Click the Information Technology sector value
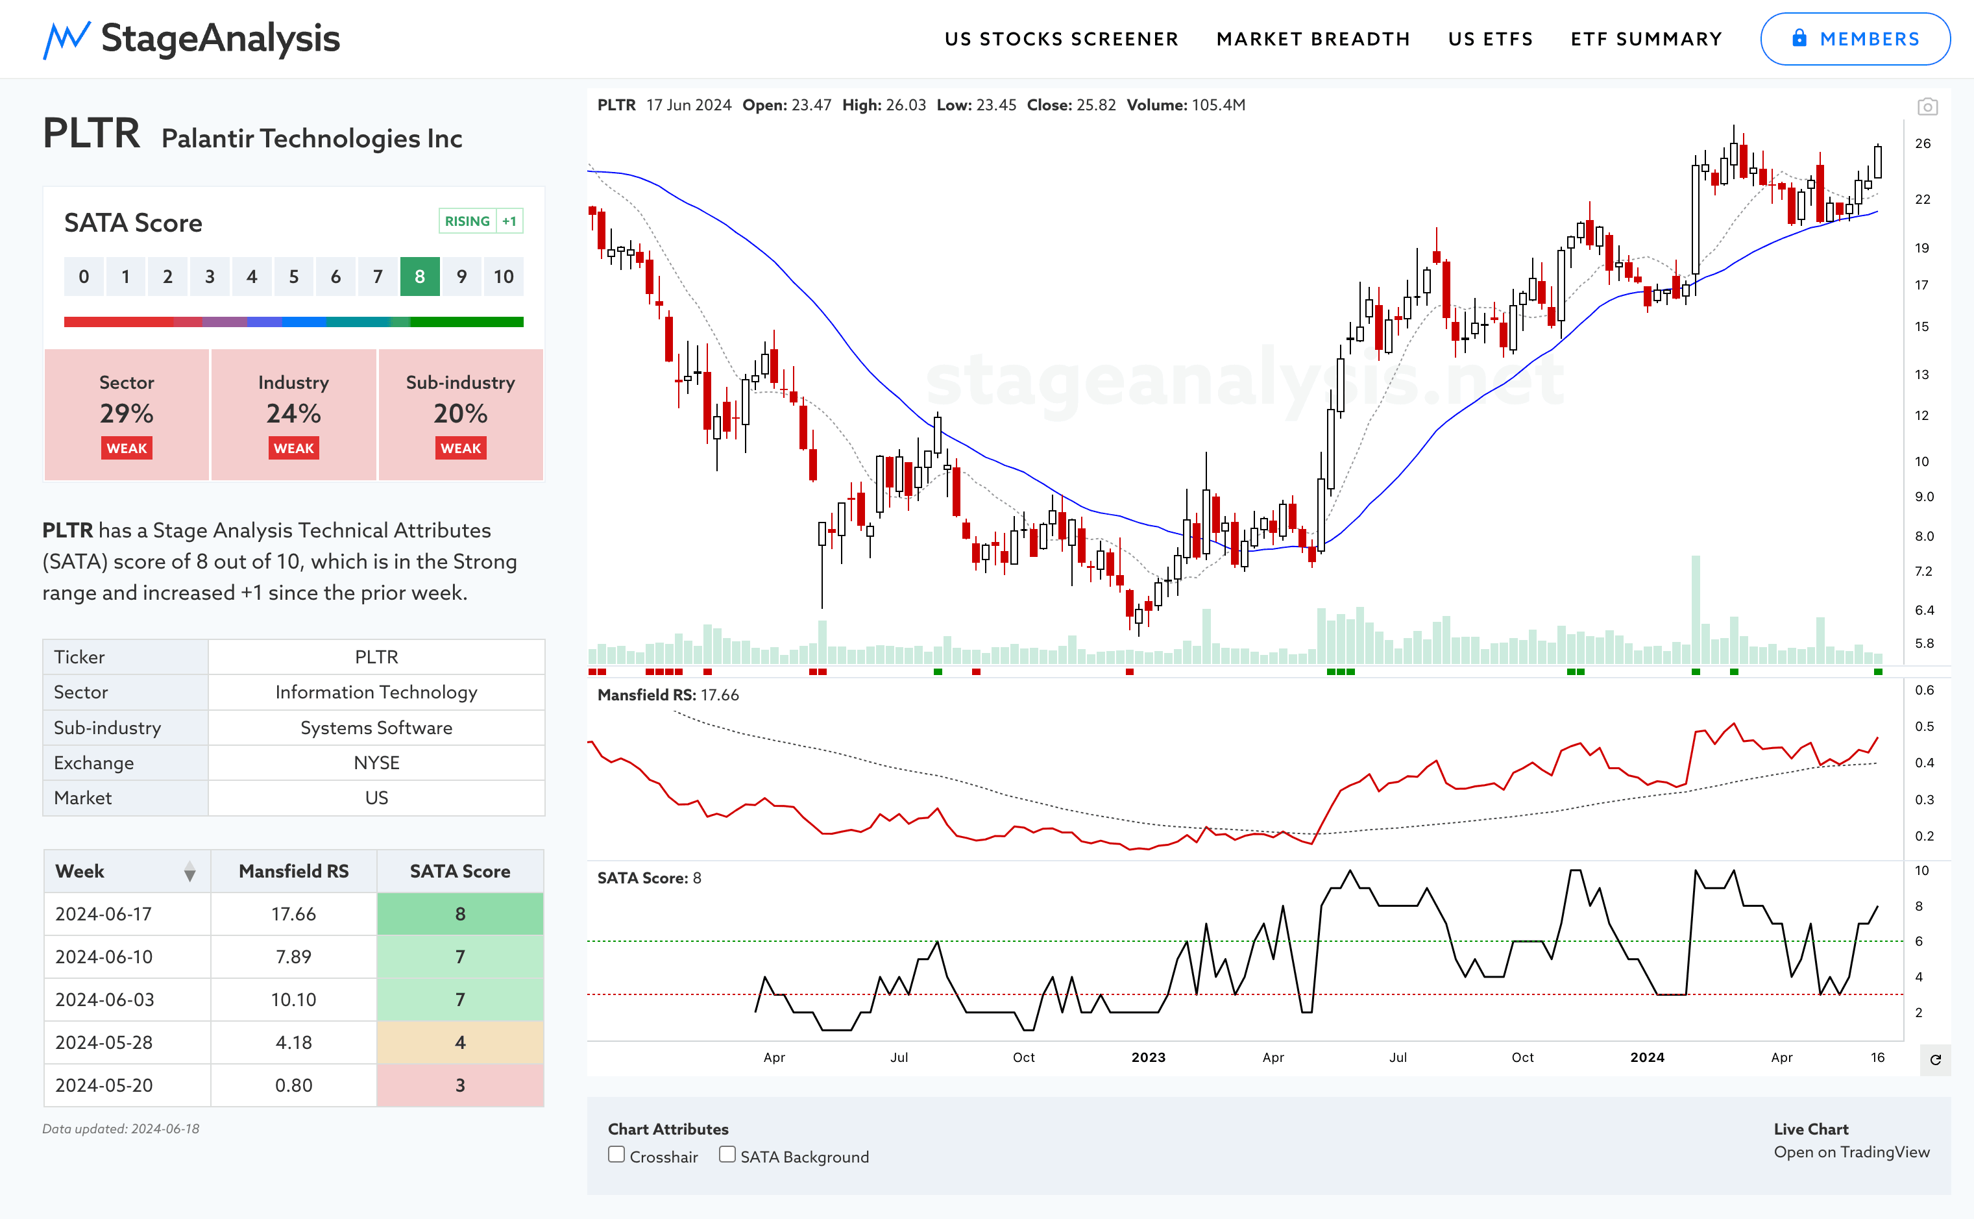 (x=376, y=693)
